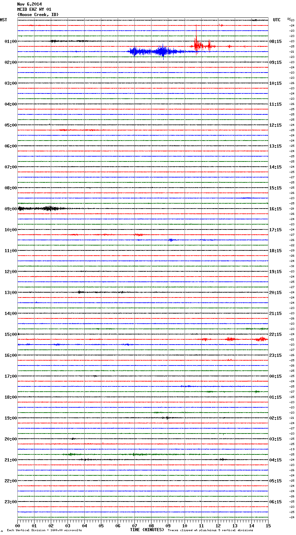Select the "05:00" MST time label
Viewport: 296px width, 535px height.
pos(11,125)
